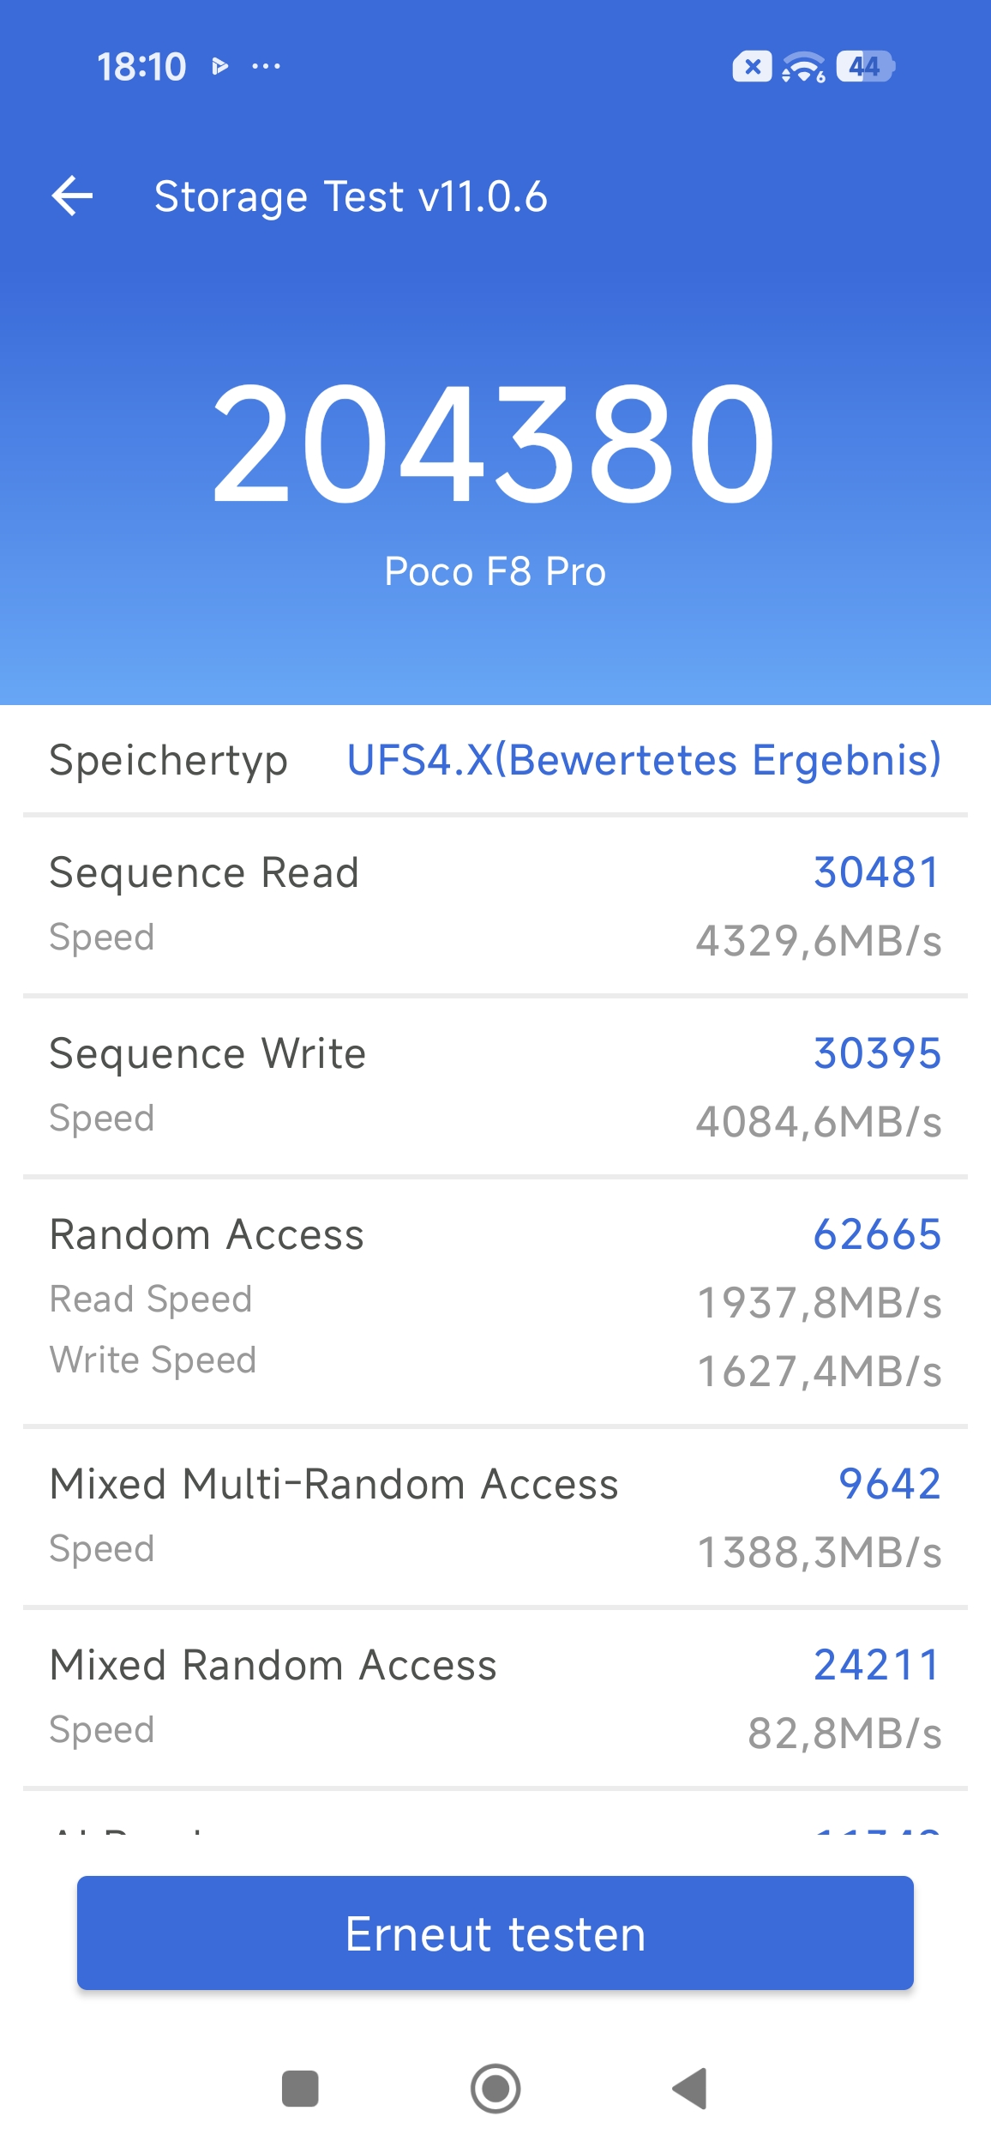Screen dimensions: 991x2153
Task: Tap the back arrow in header
Action: (73, 196)
